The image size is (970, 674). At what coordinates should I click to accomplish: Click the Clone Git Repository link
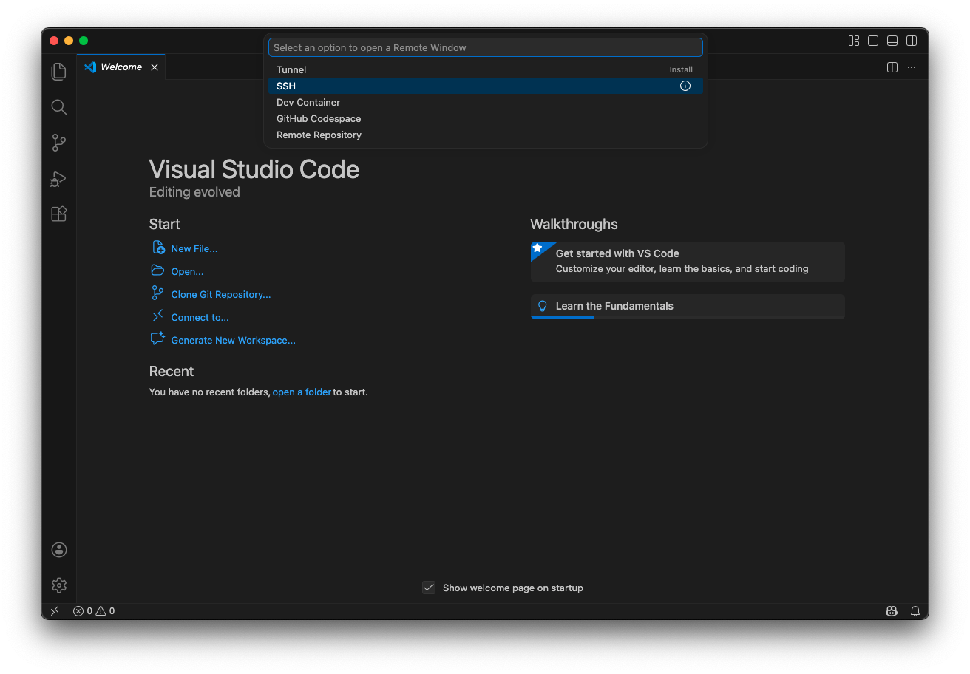(220, 294)
